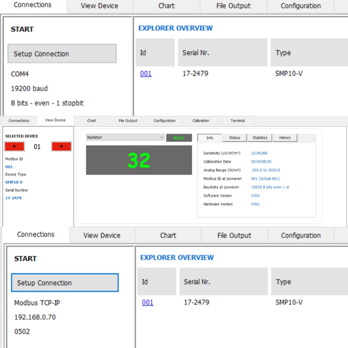
Task: Click Id column header in COM4 window
Action: 155,52
